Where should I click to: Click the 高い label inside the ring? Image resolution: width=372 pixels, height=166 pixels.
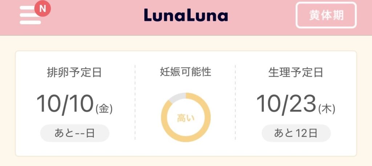click(x=186, y=118)
